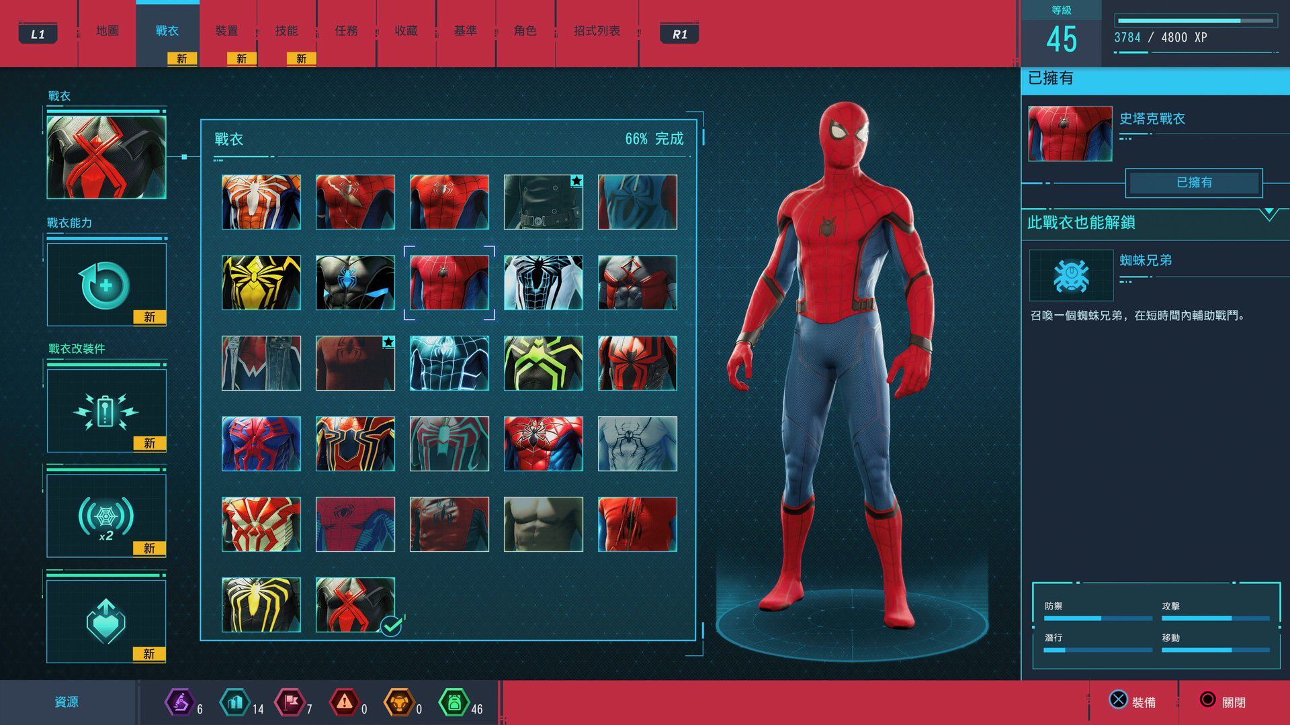Click the purple research token icon

pyautogui.click(x=179, y=703)
